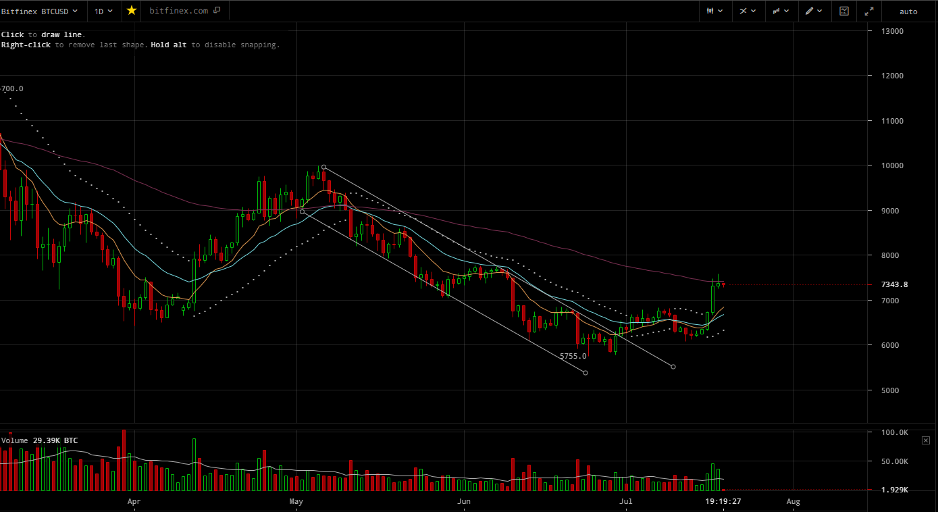Click the 7343.8 current price label

point(894,284)
